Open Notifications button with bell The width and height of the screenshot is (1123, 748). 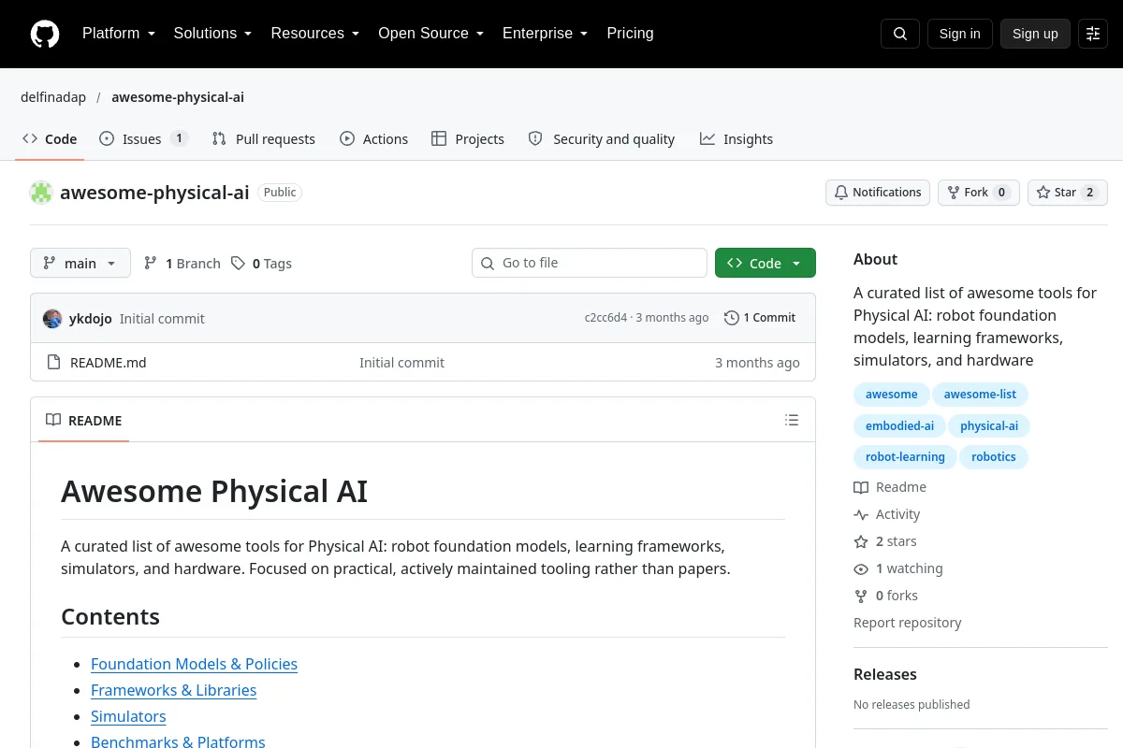tap(878, 193)
